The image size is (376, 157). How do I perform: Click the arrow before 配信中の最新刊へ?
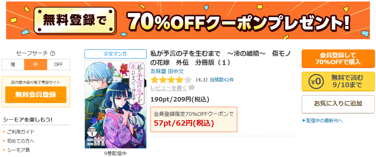coord(304,120)
